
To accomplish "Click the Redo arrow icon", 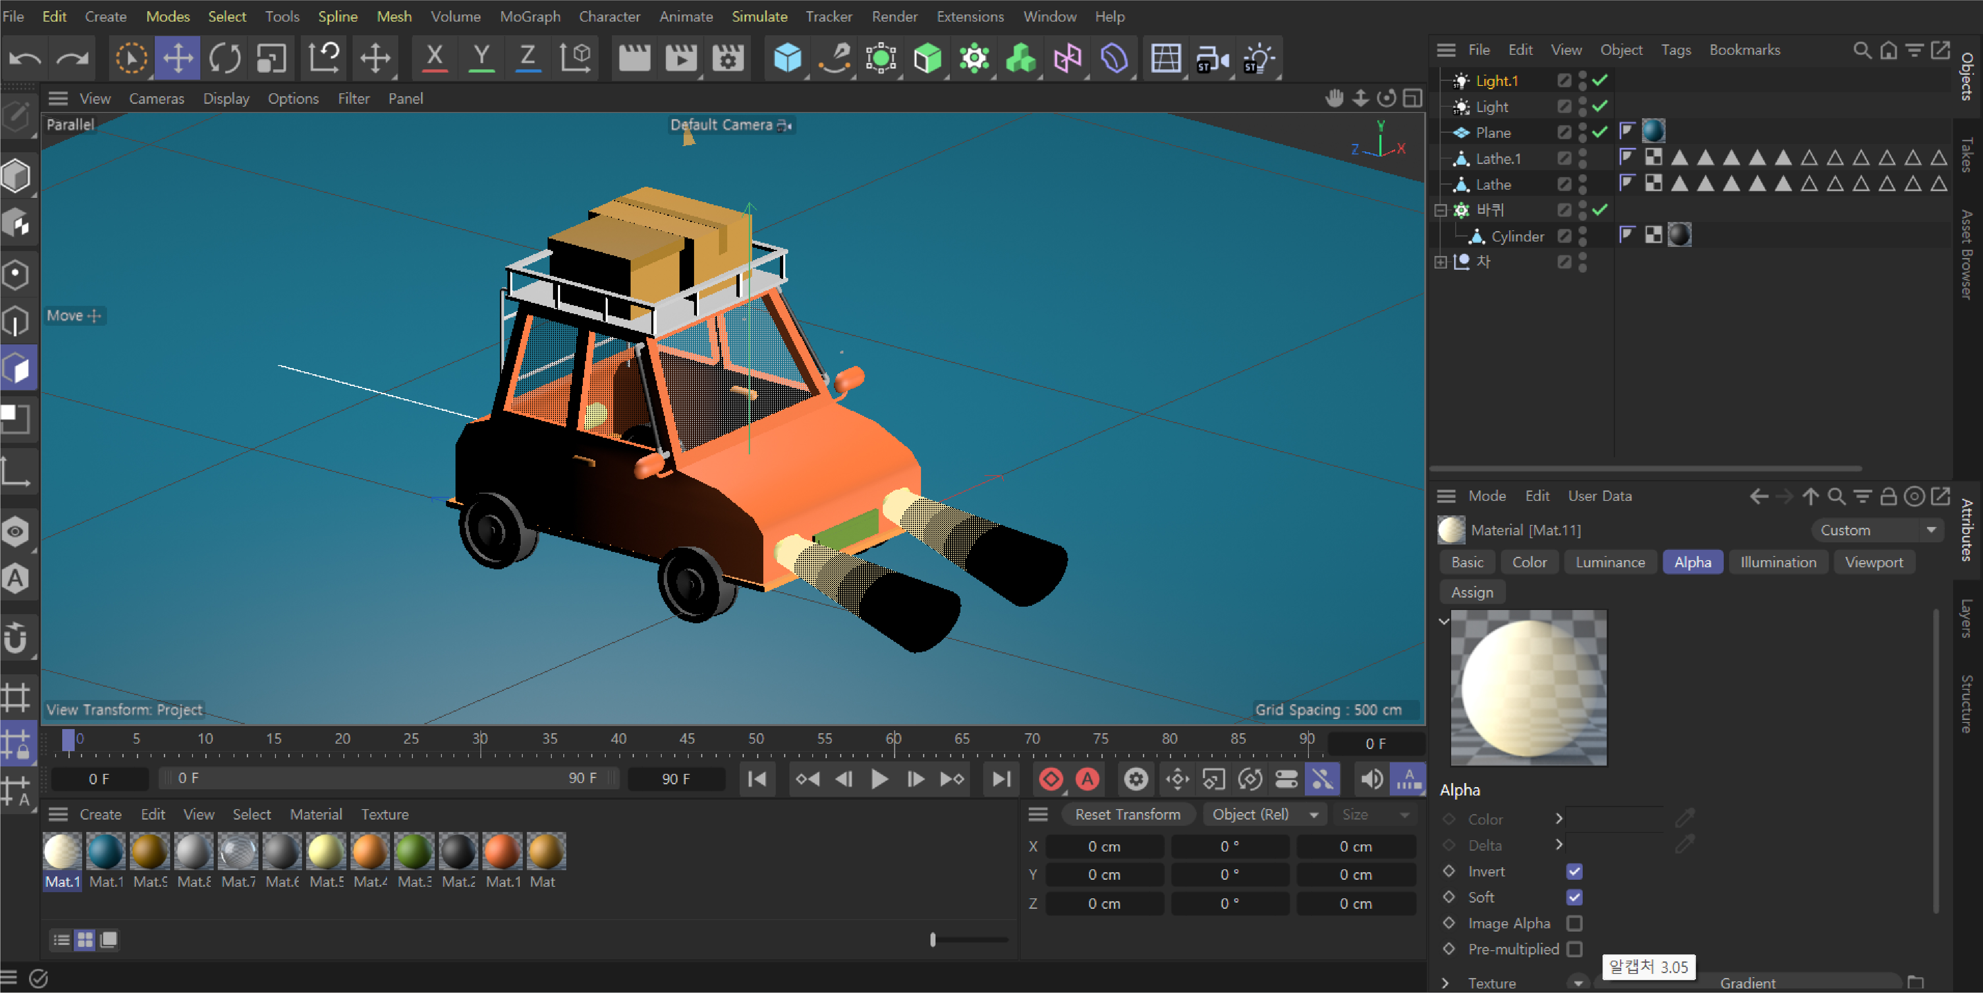I will click(72, 58).
